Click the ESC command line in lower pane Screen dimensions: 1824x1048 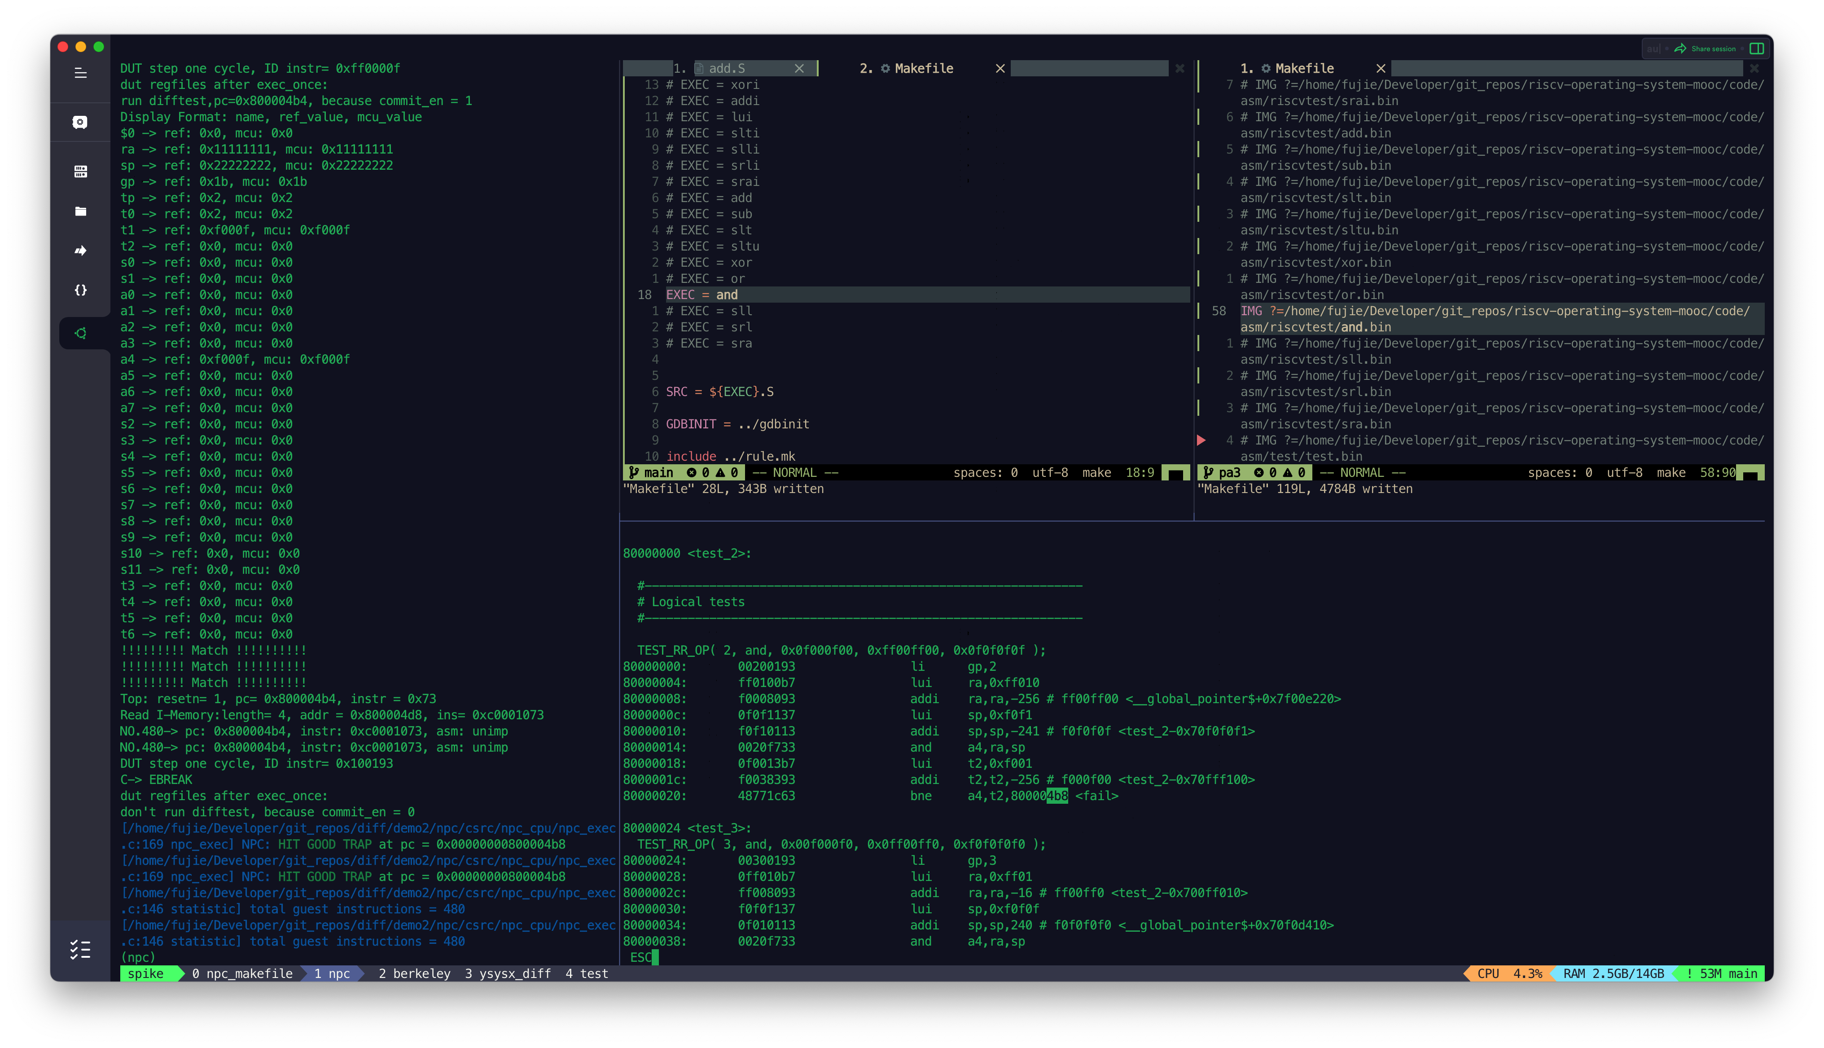640,957
